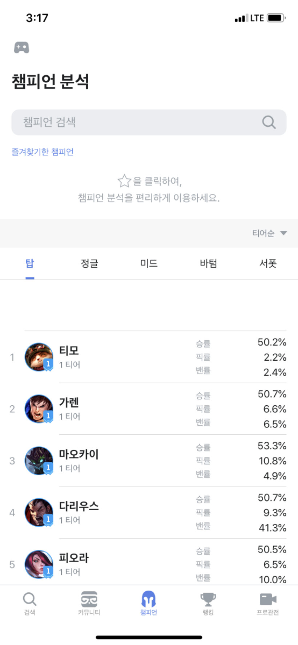Focus the 챔피언 검색 input field
The width and height of the screenshot is (298, 645).
(x=149, y=122)
